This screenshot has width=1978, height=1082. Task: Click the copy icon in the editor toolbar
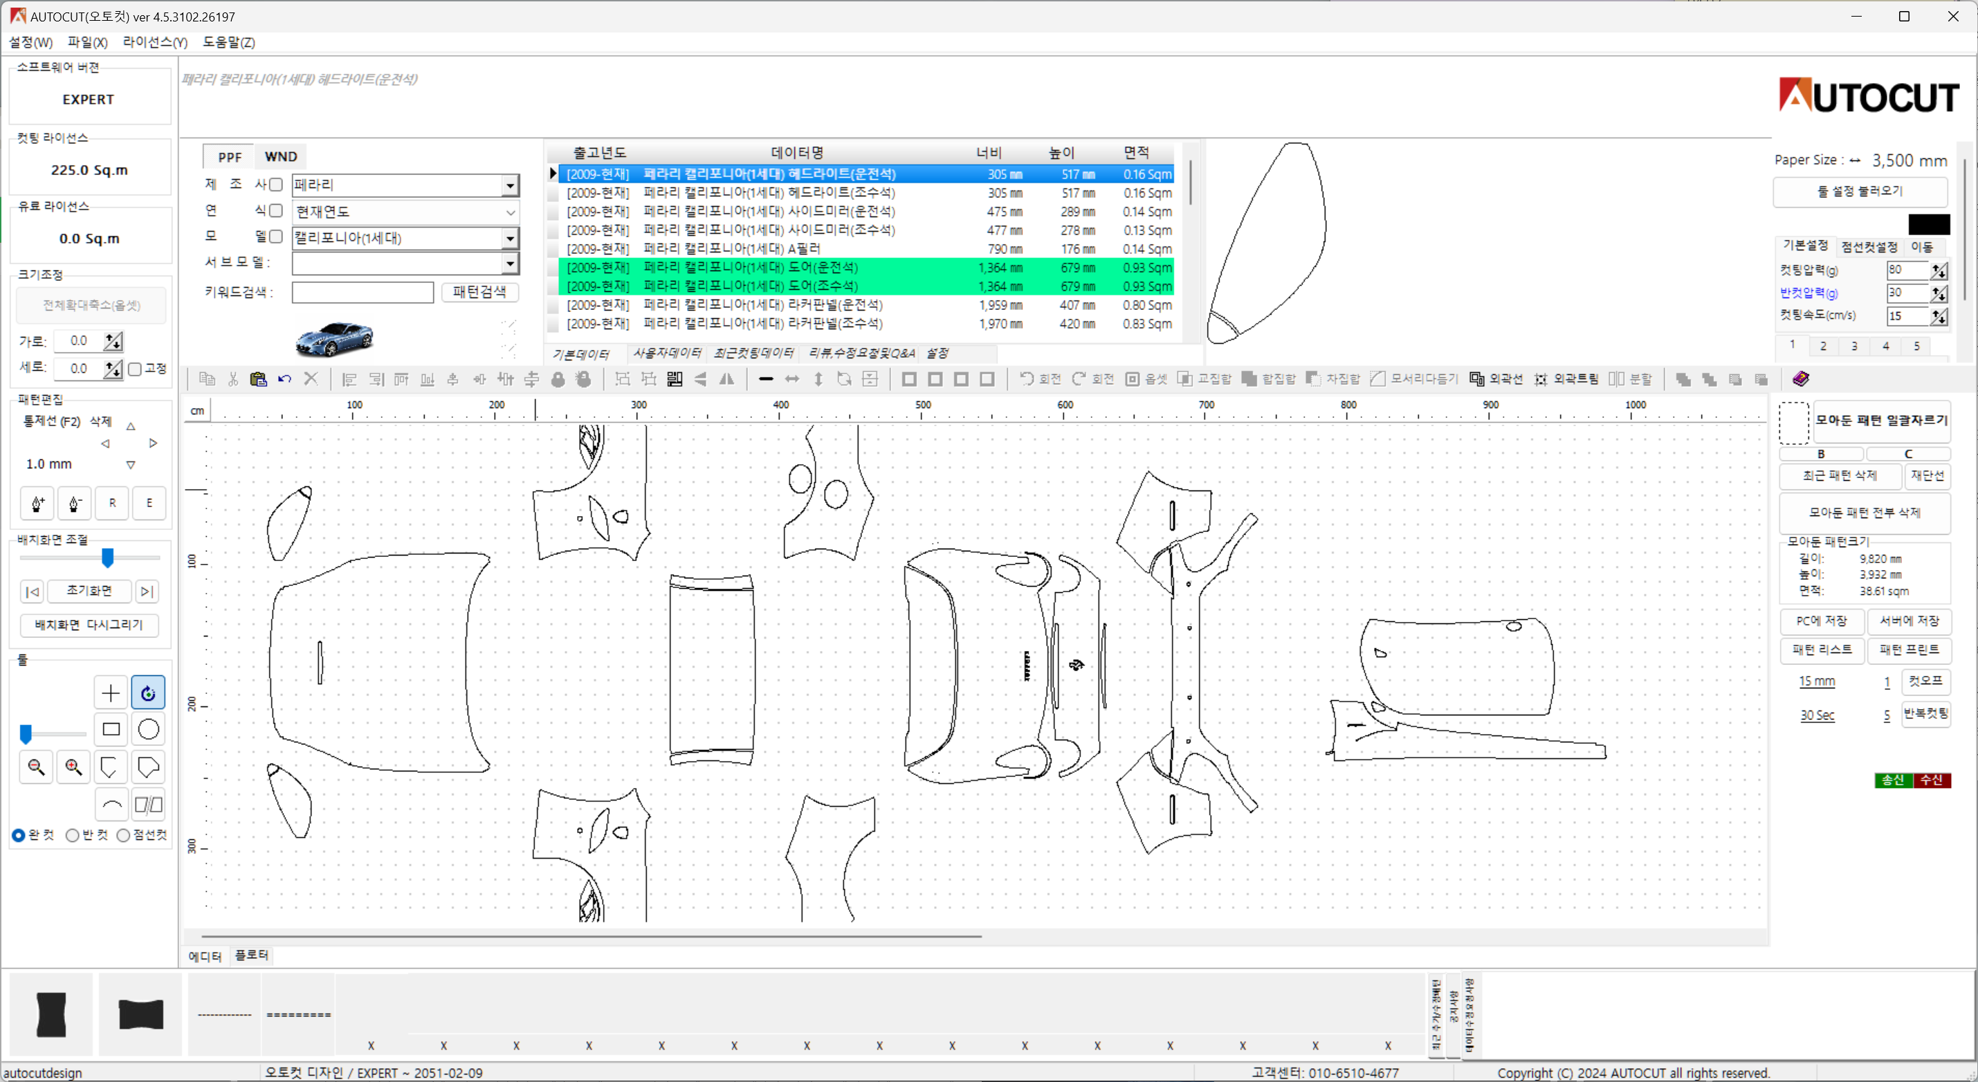tap(207, 378)
